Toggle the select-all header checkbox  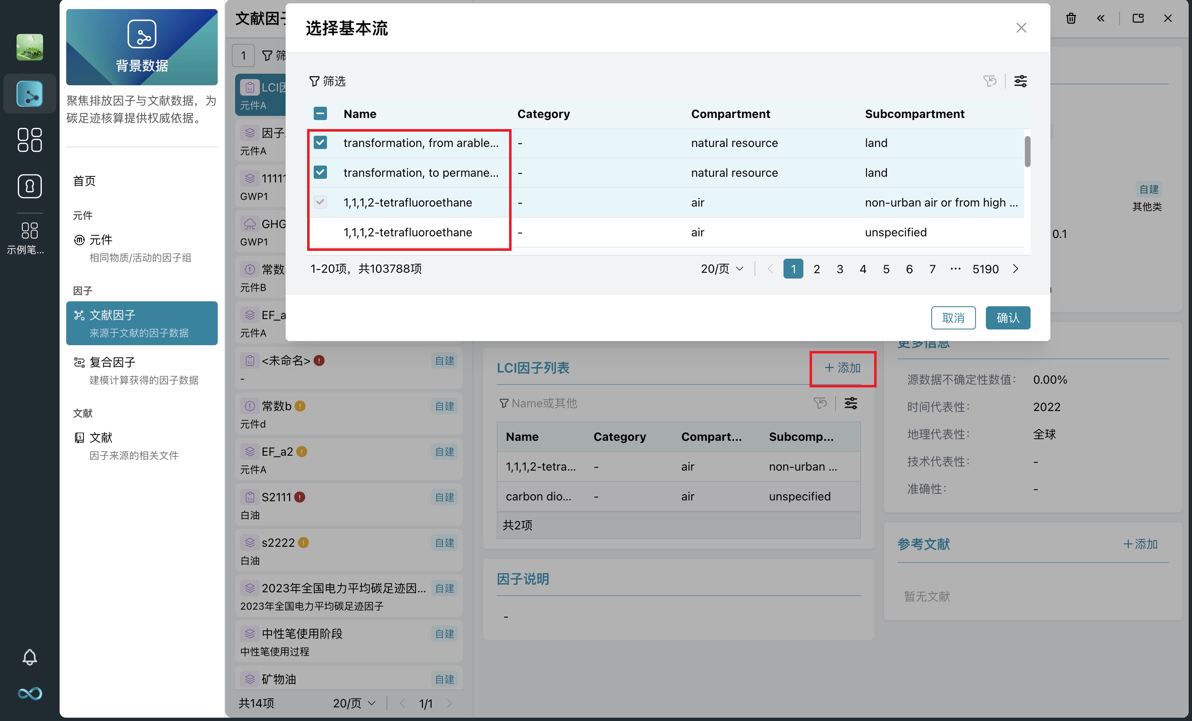[x=320, y=113]
